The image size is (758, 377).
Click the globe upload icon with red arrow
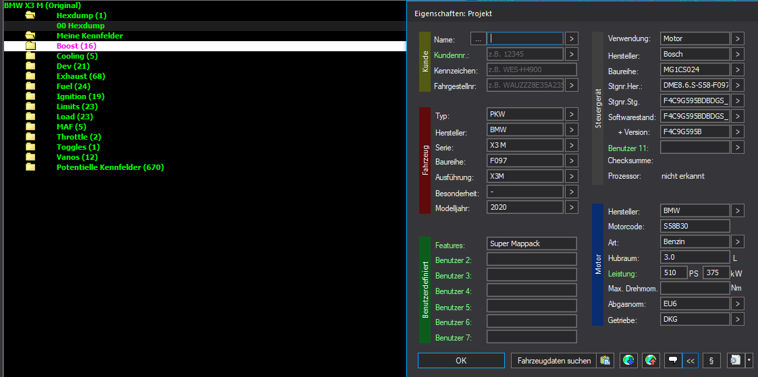tap(651, 360)
